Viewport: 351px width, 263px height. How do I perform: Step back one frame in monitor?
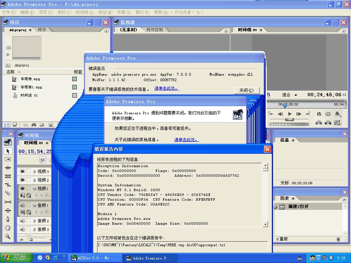click(x=280, y=114)
